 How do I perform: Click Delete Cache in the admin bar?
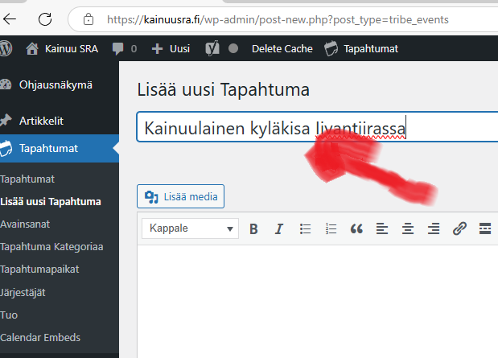click(x=282, y=48)
